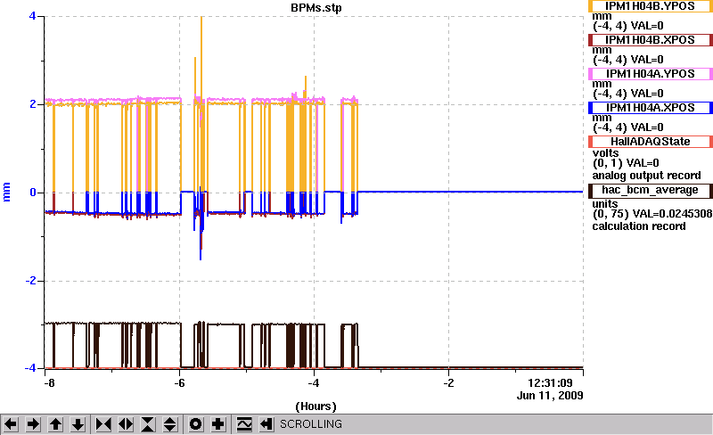713x435 pixels.
Task: Zoom out horizontally on time axis
Action: pos(126,424)
